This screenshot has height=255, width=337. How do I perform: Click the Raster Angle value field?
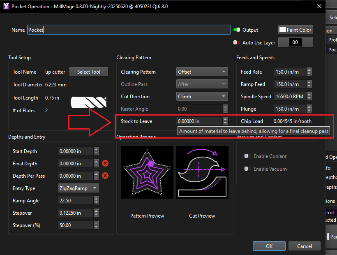tap(199, 109)
